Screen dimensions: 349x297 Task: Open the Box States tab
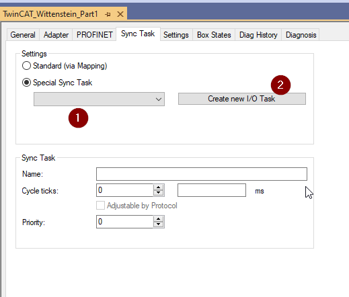tap(214, 35)
